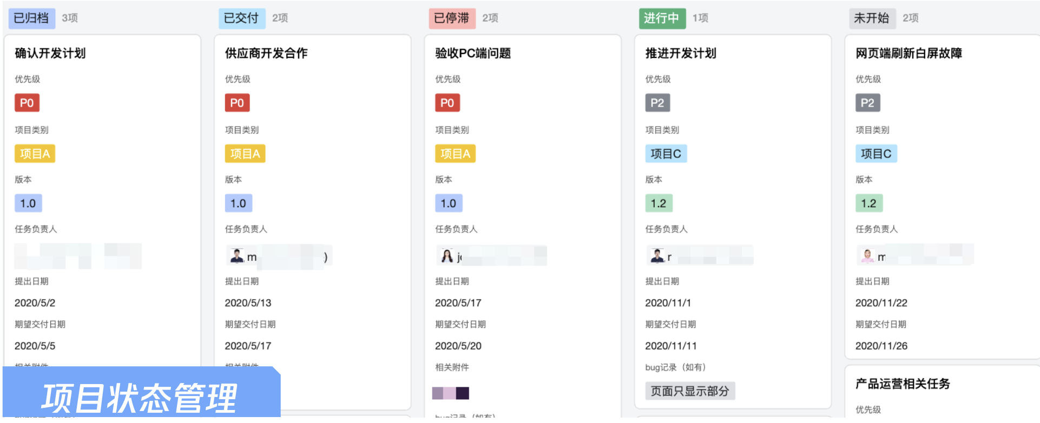Click the 项目C tag in 推进开发计划 card
This screenshot has width=1040, height=423.
pyautogui.click(x=666, y=154)
